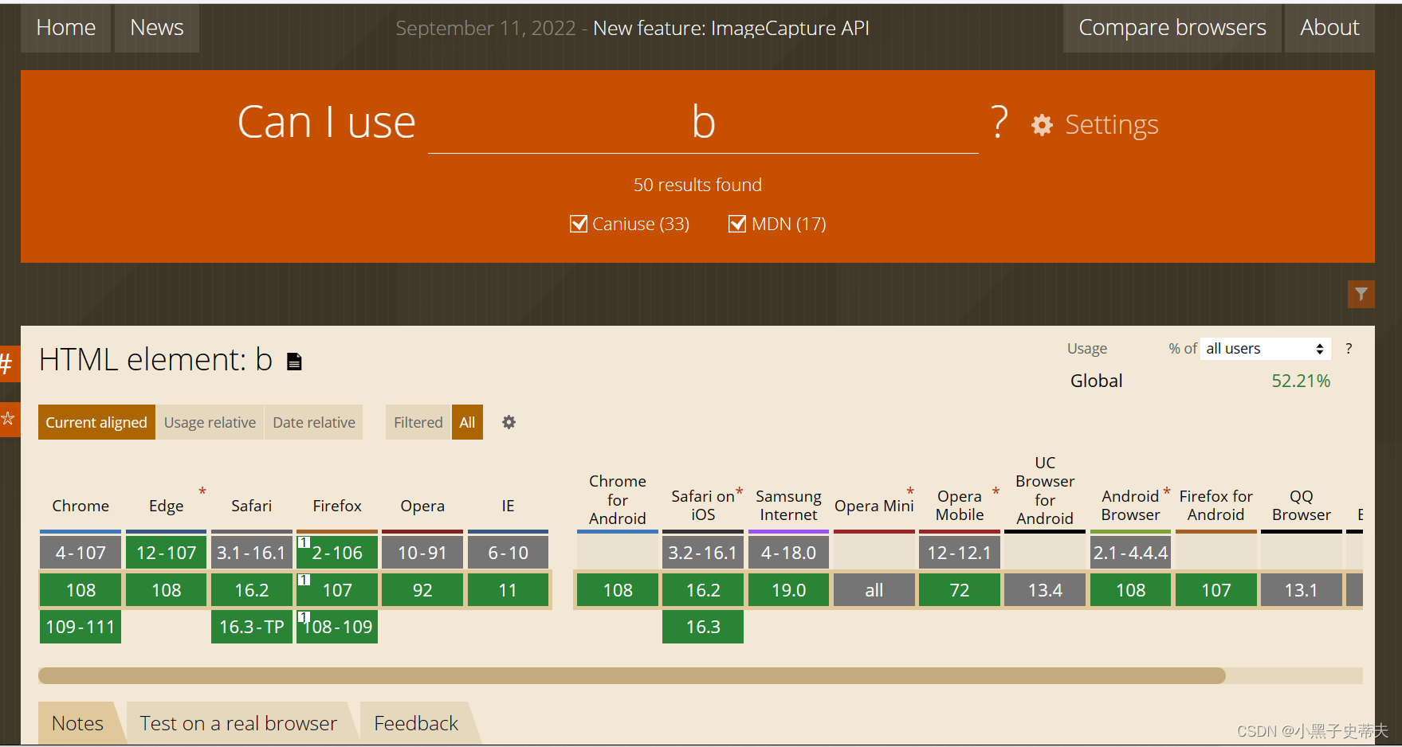
Task: Select Opera 92 cell
Action: [422, 590]
